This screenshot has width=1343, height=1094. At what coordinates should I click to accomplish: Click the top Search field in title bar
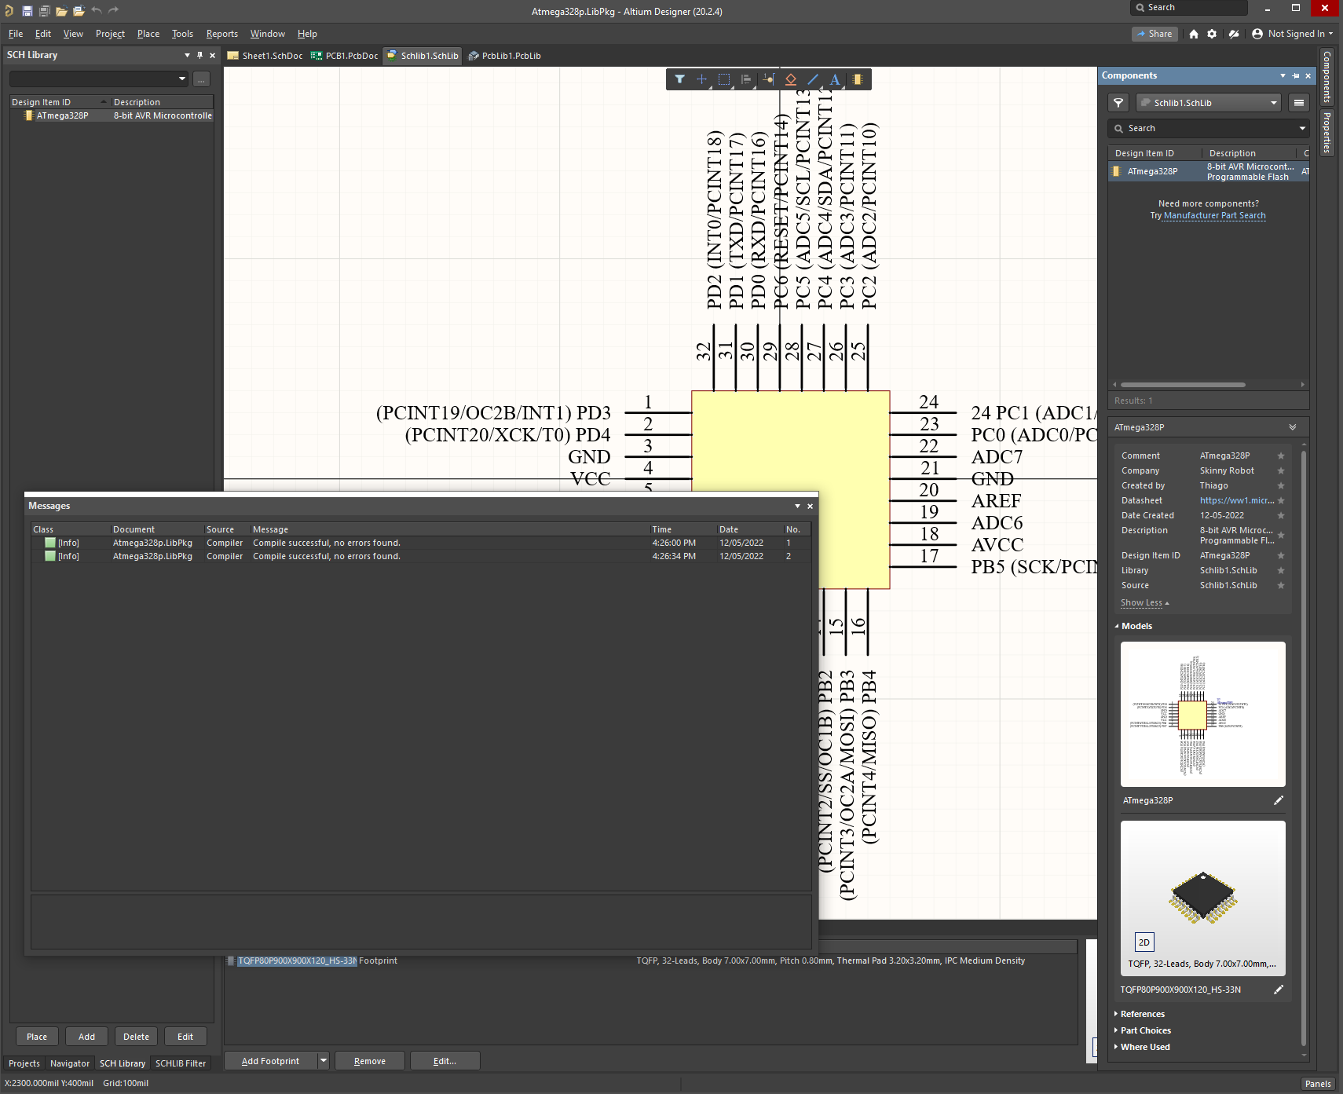point(1189,8)
